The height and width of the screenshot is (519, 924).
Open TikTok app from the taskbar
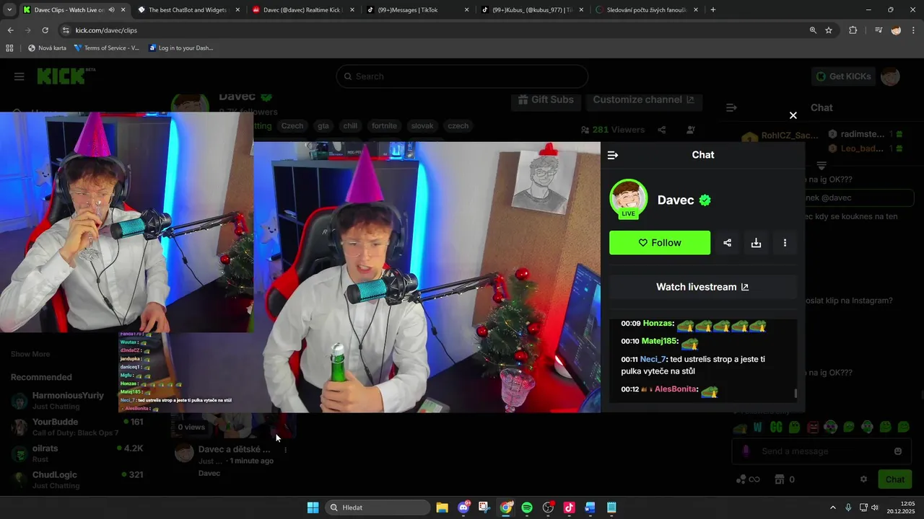569,507
